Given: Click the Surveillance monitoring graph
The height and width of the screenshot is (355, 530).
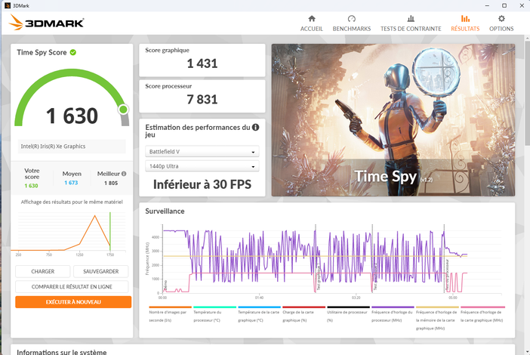Looking at the screenshot, I should (325, 261).
